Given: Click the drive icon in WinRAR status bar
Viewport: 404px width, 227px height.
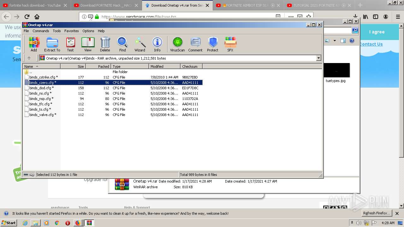Looking at the screenshot, I should (26, 175).
